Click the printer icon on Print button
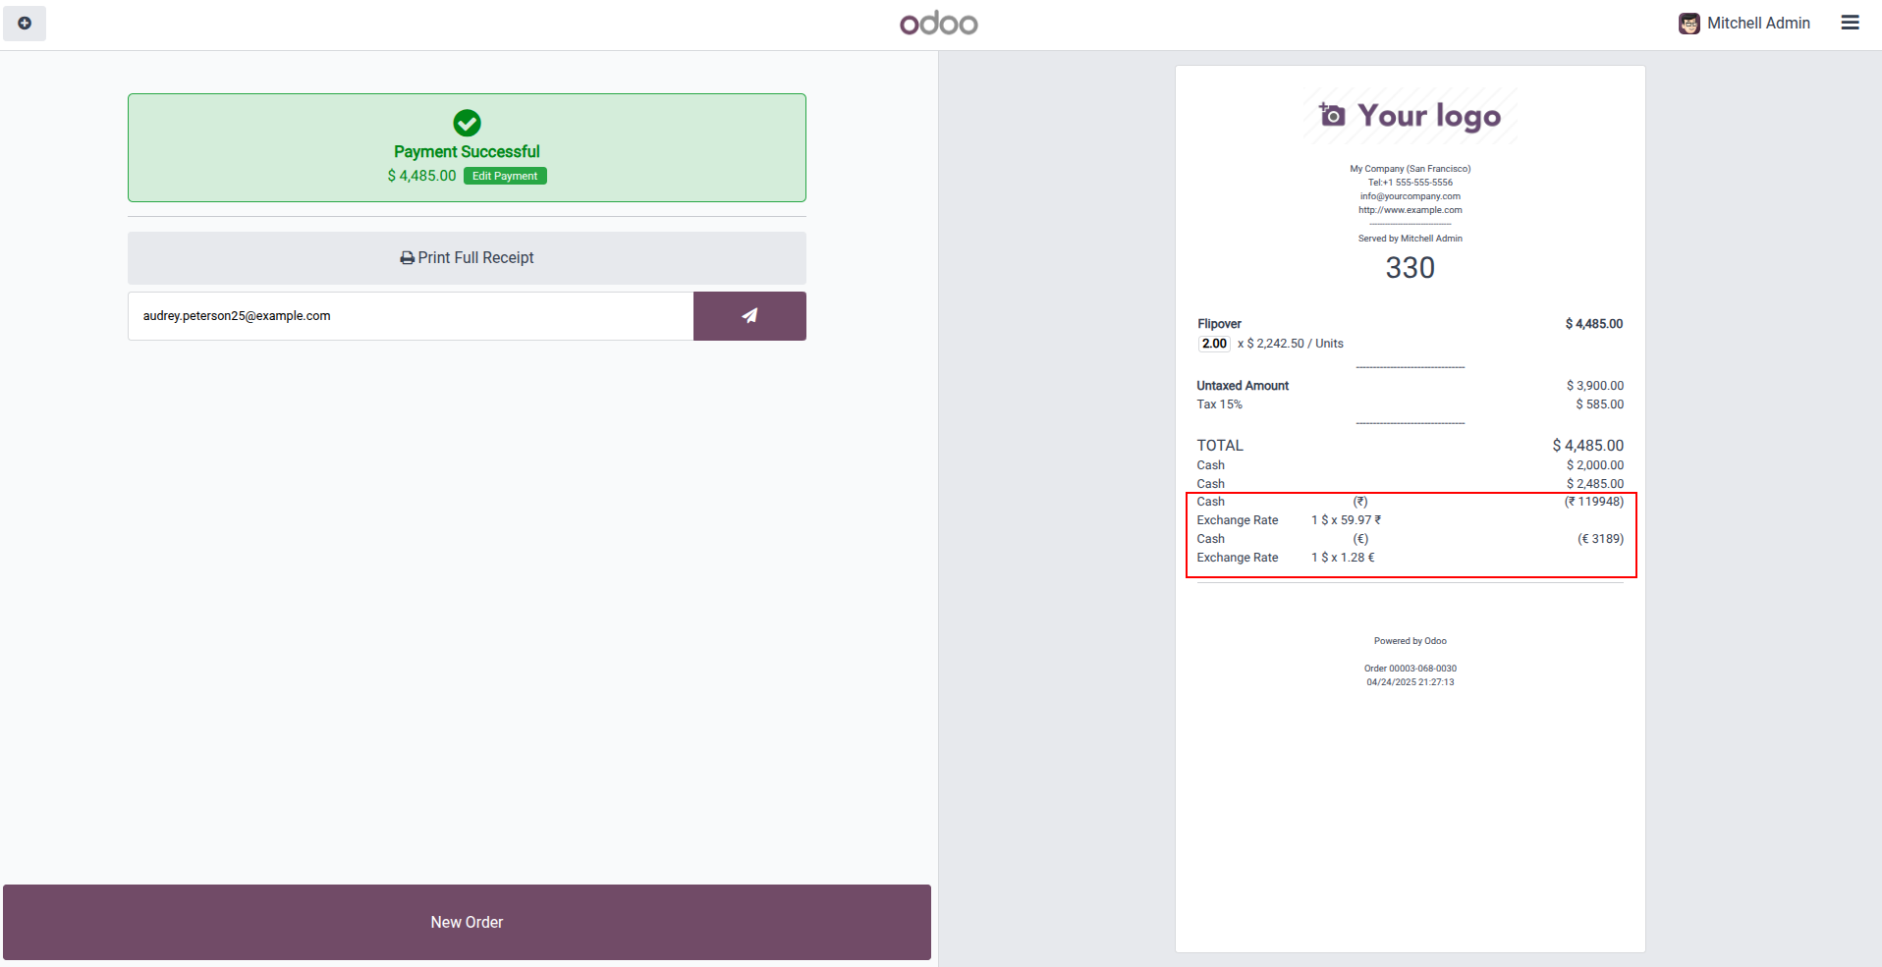This screenshot has width=1882, height=967. click(x=407, y=258)
